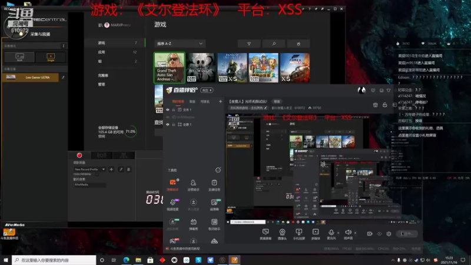Screen dimensions: 471x265
Task: Open Hollow Knight game tile
Action: click(201, 68)
